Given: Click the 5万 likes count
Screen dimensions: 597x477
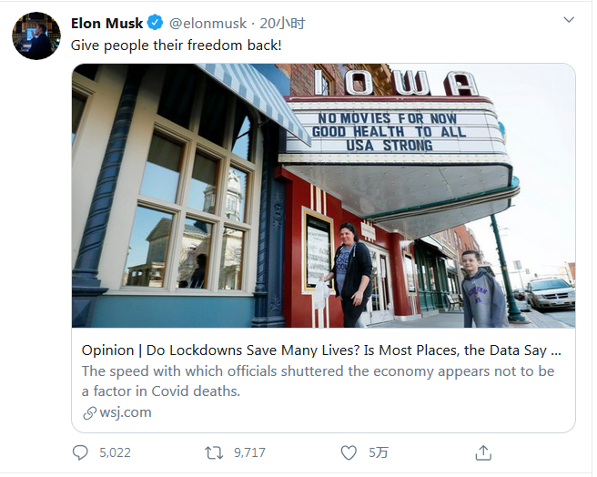Looking at the screenshot, I should point(378,452).
